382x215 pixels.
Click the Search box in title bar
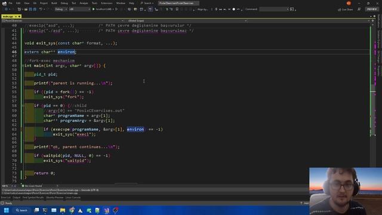click(147, 3)
